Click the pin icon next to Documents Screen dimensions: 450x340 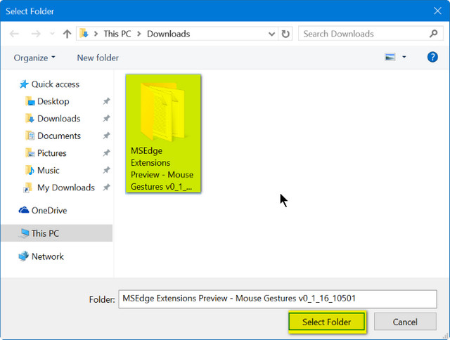click(106, 136)
